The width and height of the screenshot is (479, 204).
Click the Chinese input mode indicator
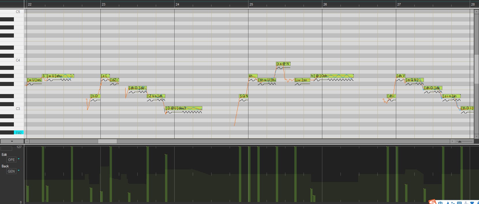coord(440,203)
